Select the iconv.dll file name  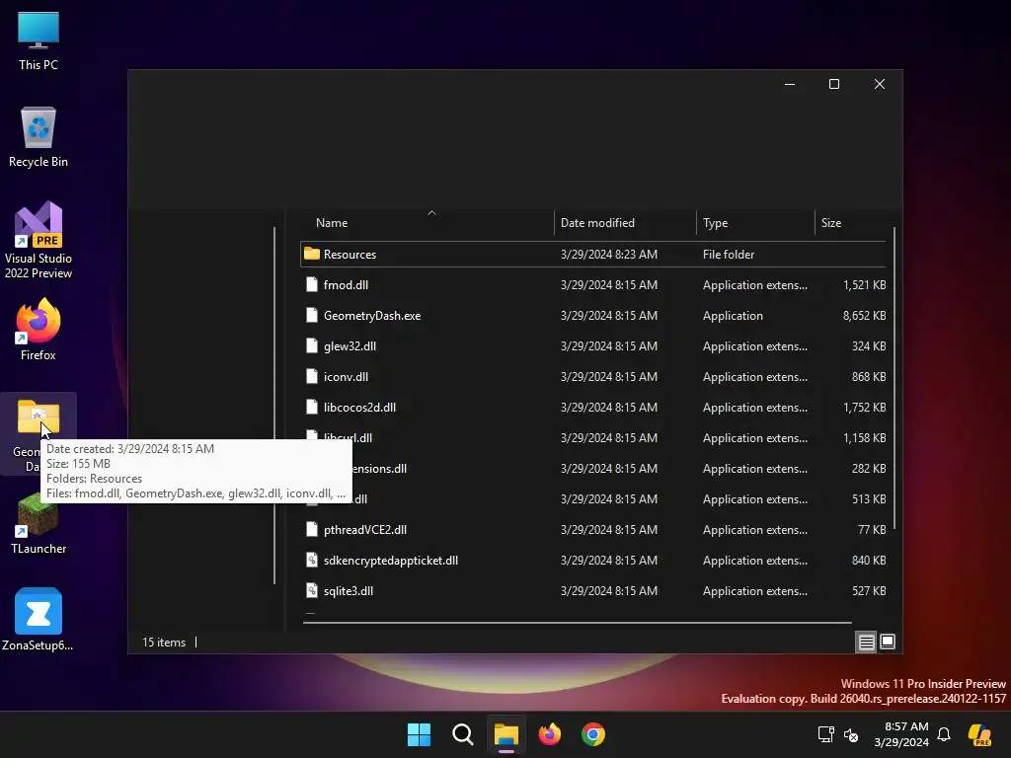tap(346, 376)
